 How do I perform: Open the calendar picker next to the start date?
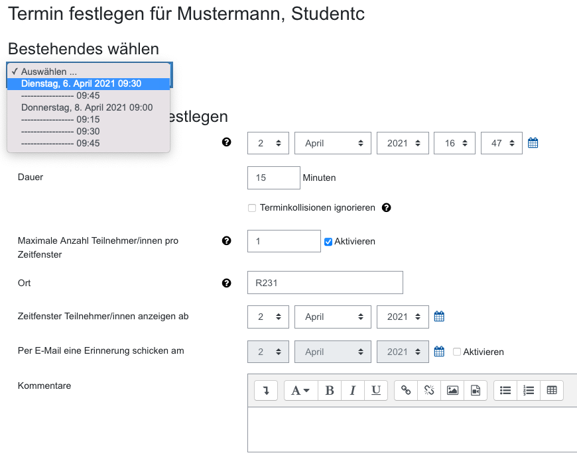coord(533,142)
